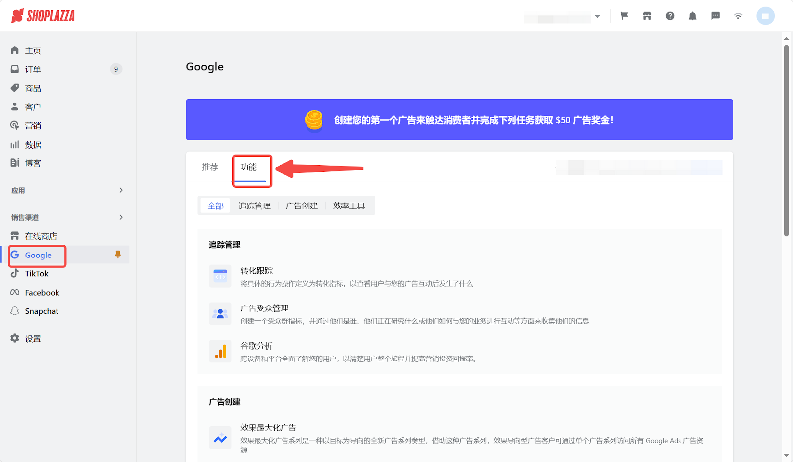Click the scrollbar down arrow
Image resolution: width=793 pixels, height=462 pixels.
coord(786,455)
